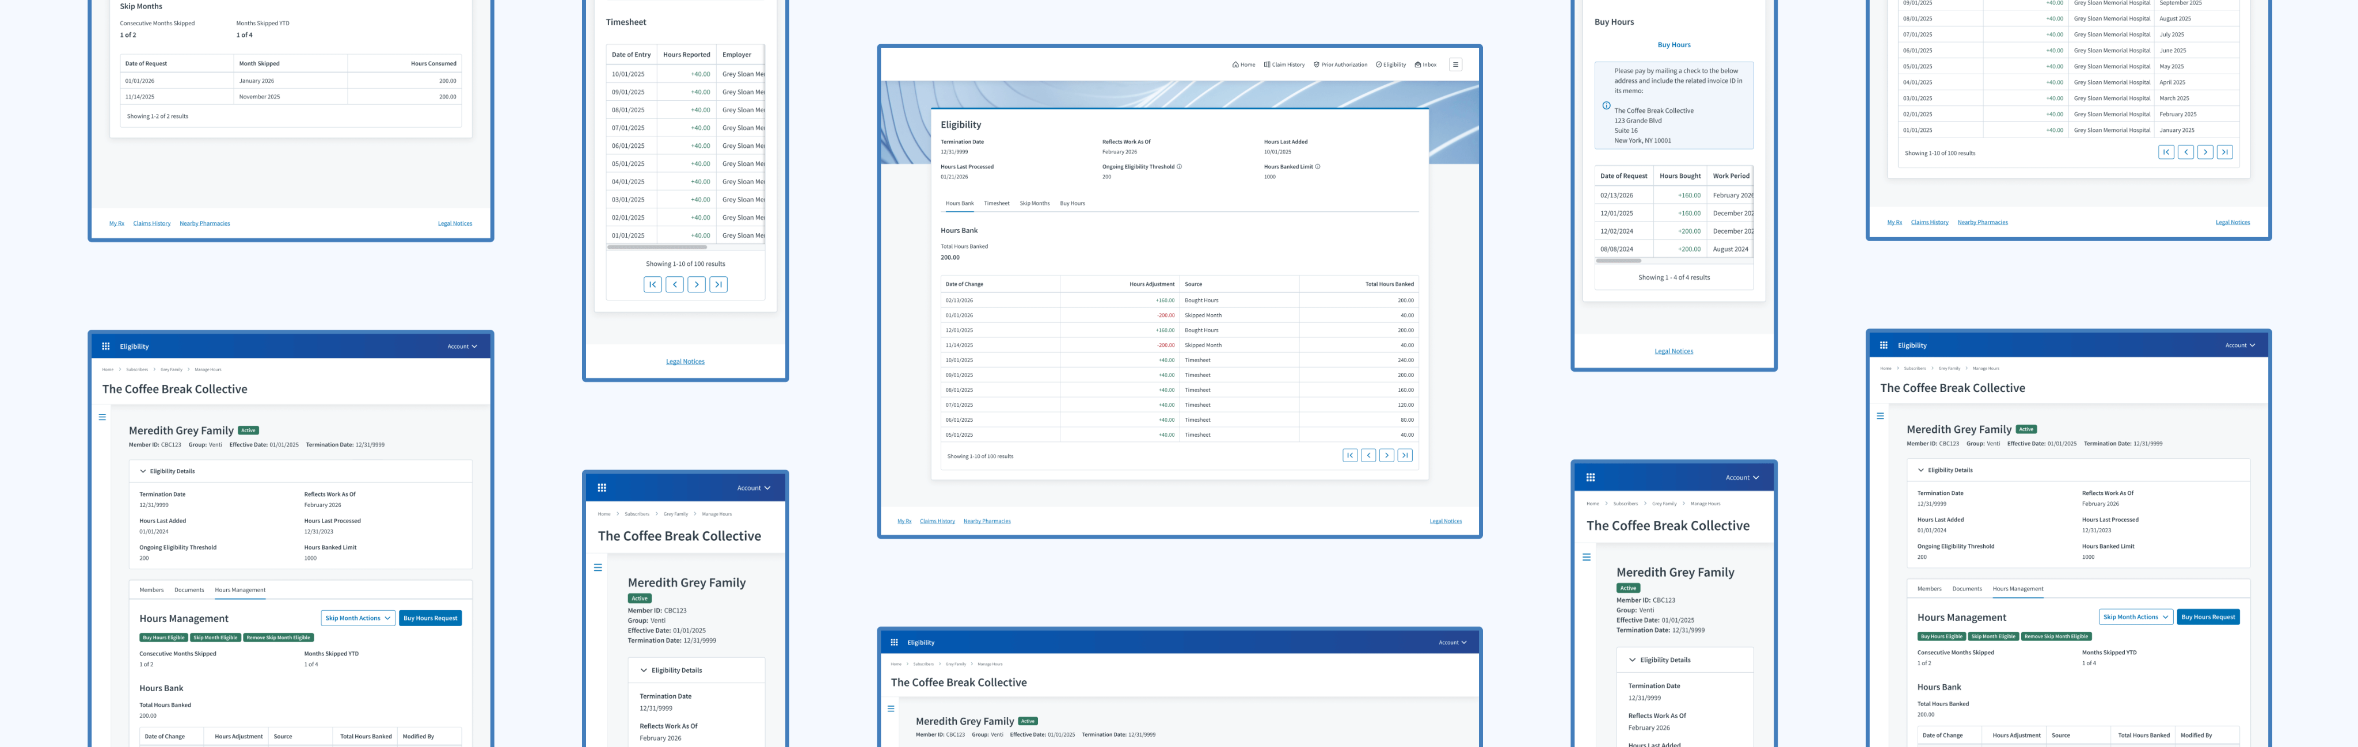The image size is (2358, 747).
Task: Go to next page with the chevron arrow
Action: click(x=1387, y=455)
